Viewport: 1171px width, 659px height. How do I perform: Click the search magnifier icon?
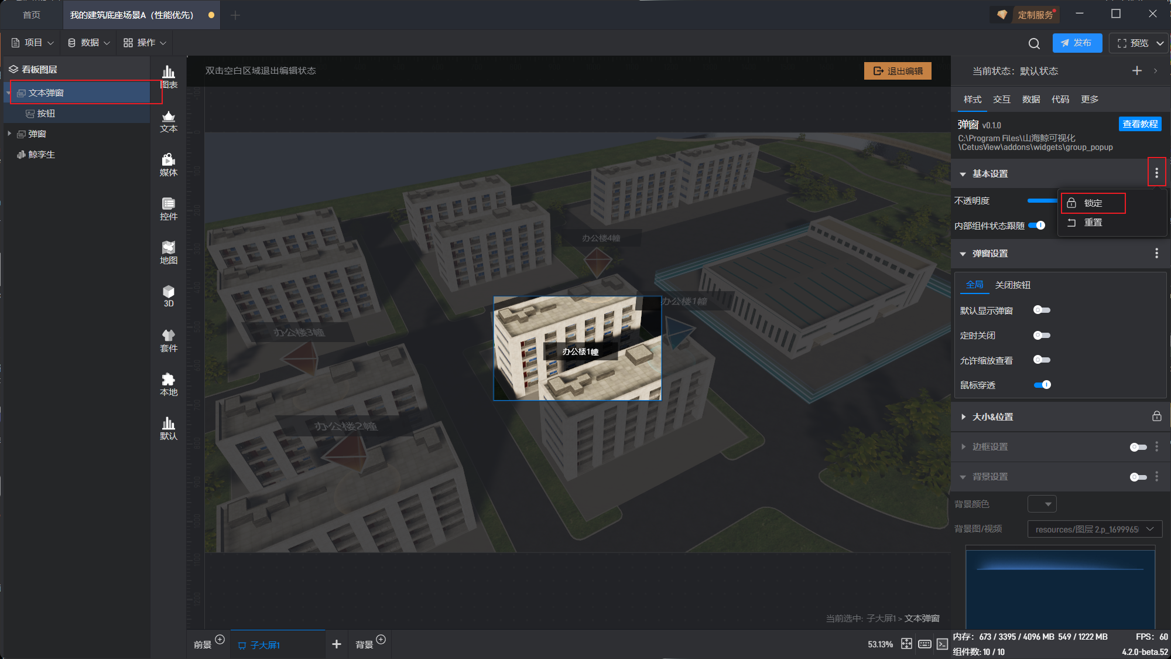point(1034,43)
